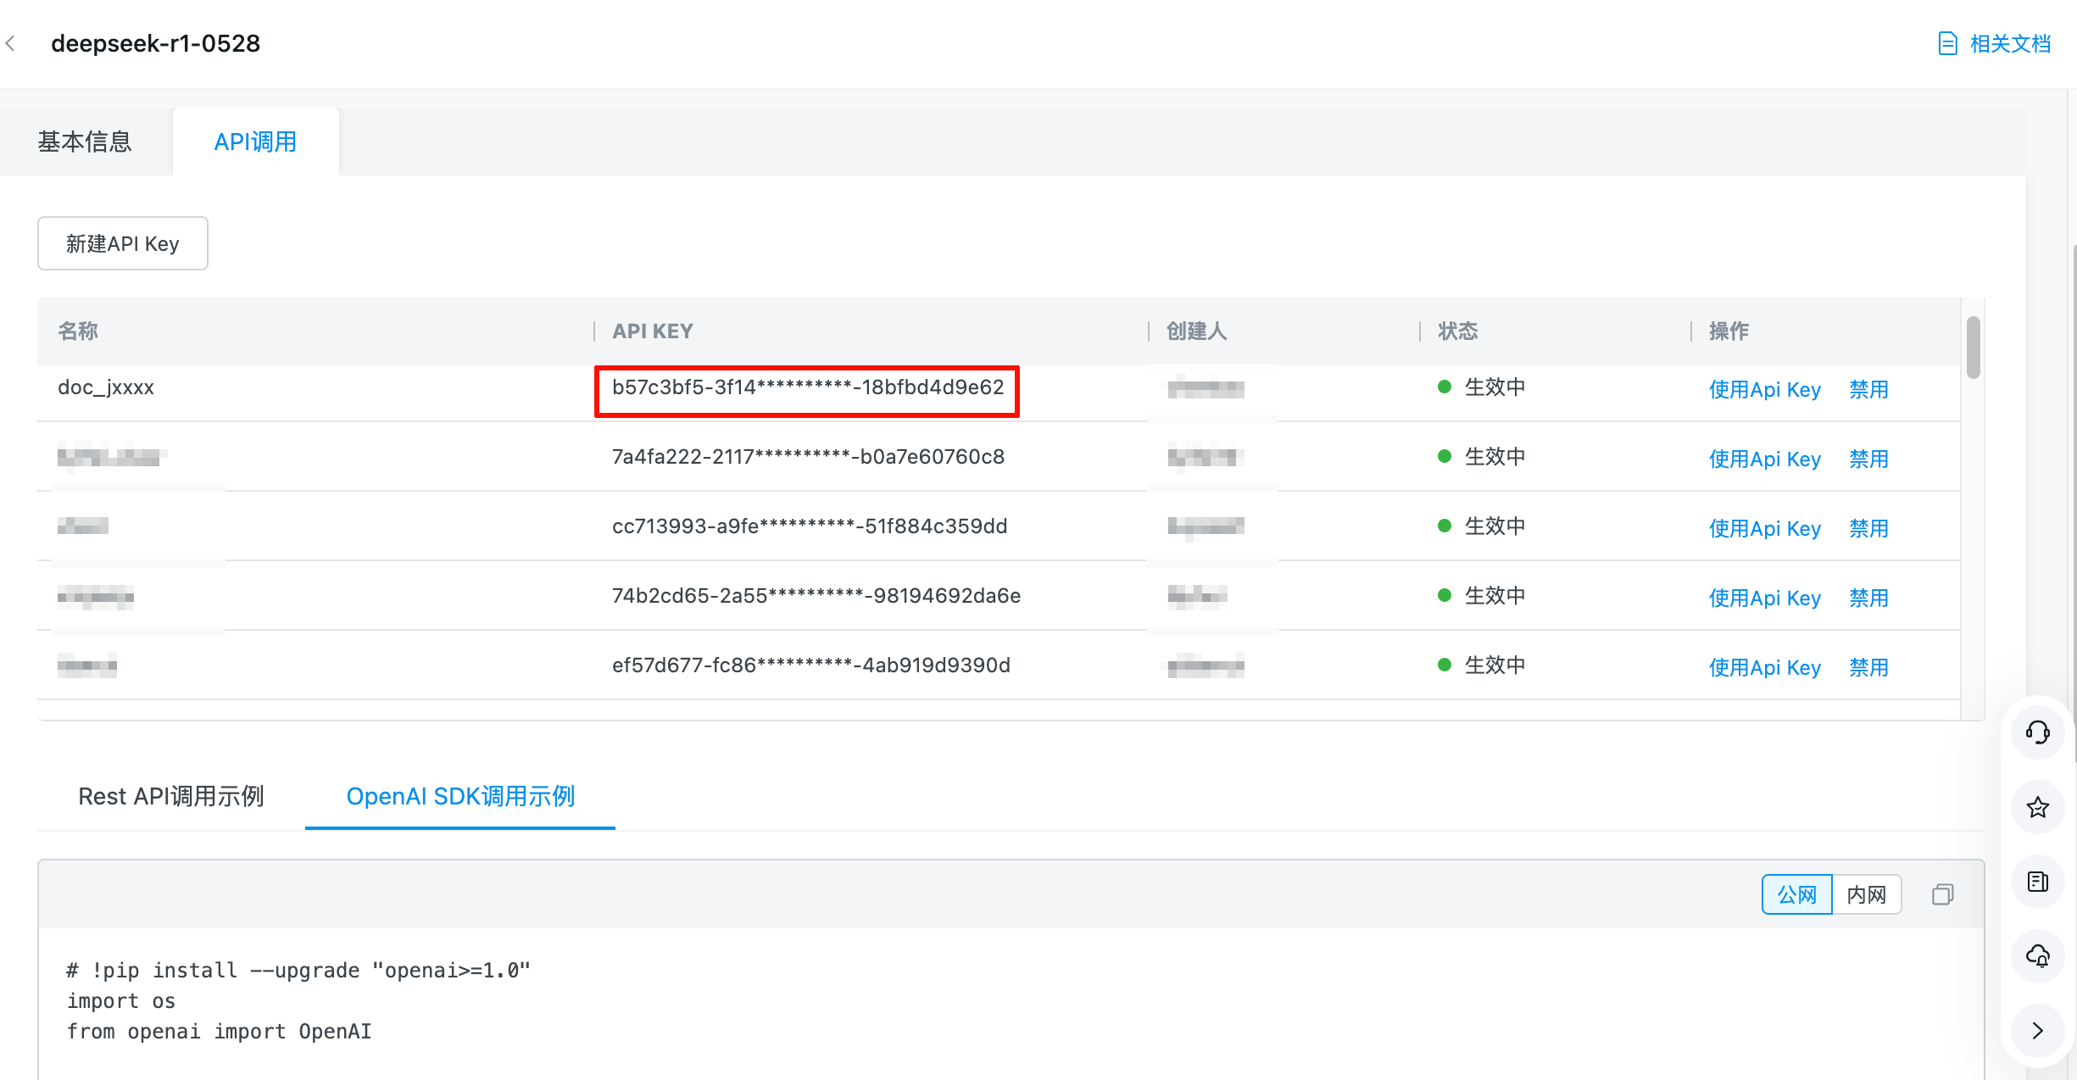Switch code endpoint to 公网
The width and height of the screenshot is (2077, 1080).
(1796, 894)
